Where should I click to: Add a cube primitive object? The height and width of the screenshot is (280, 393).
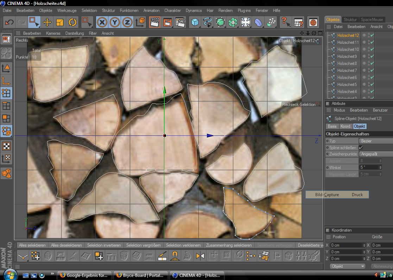pos(195,22)
